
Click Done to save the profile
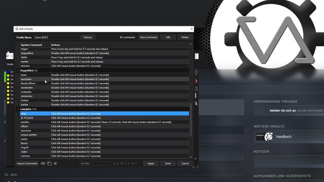(168, 163)
